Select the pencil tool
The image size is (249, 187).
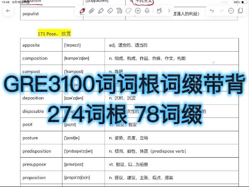point(92,11)
